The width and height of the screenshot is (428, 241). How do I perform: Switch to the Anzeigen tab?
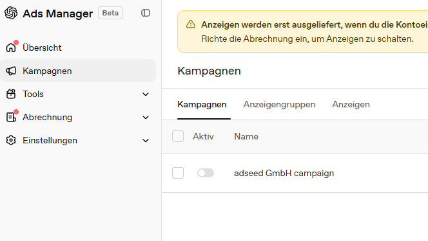tap(351, 105)
